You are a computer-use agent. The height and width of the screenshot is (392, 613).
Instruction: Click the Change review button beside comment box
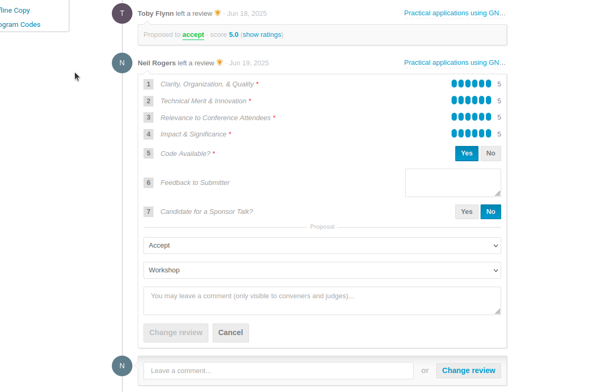pos(468,370)
